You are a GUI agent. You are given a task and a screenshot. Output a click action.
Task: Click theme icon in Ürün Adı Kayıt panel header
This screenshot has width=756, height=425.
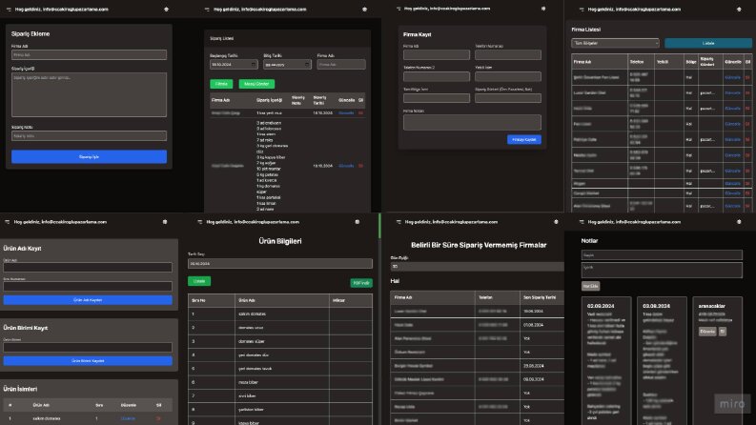(x=165, y=222)
